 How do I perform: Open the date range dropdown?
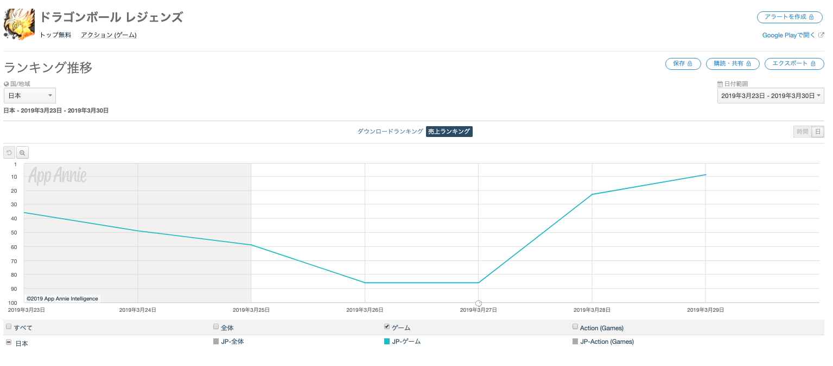[771, 95]
